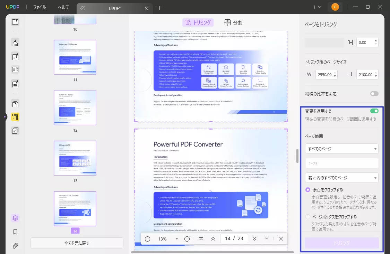Open the user account avatar
Image resolution: width=390 pixels, height=254 pixels.
[335, 7]
